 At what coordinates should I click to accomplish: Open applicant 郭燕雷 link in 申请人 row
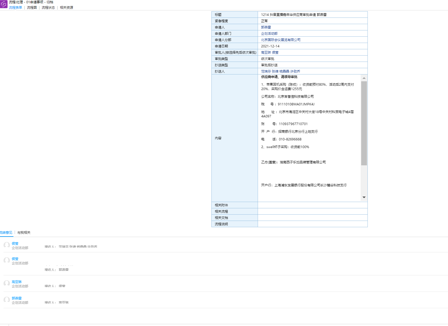click(266, 27)
